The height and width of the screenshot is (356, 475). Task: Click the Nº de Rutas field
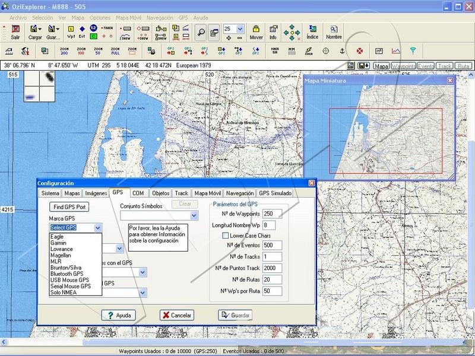pos(273,279)
